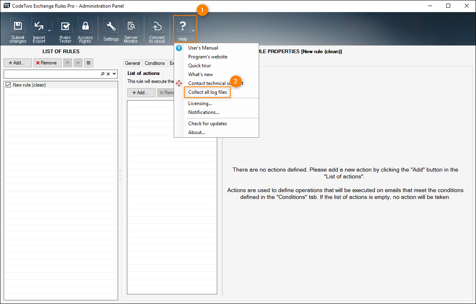The height and width of the screenshot is (304, 476).
Task: Switch to the General tab
Action: [x=133, y=63]
